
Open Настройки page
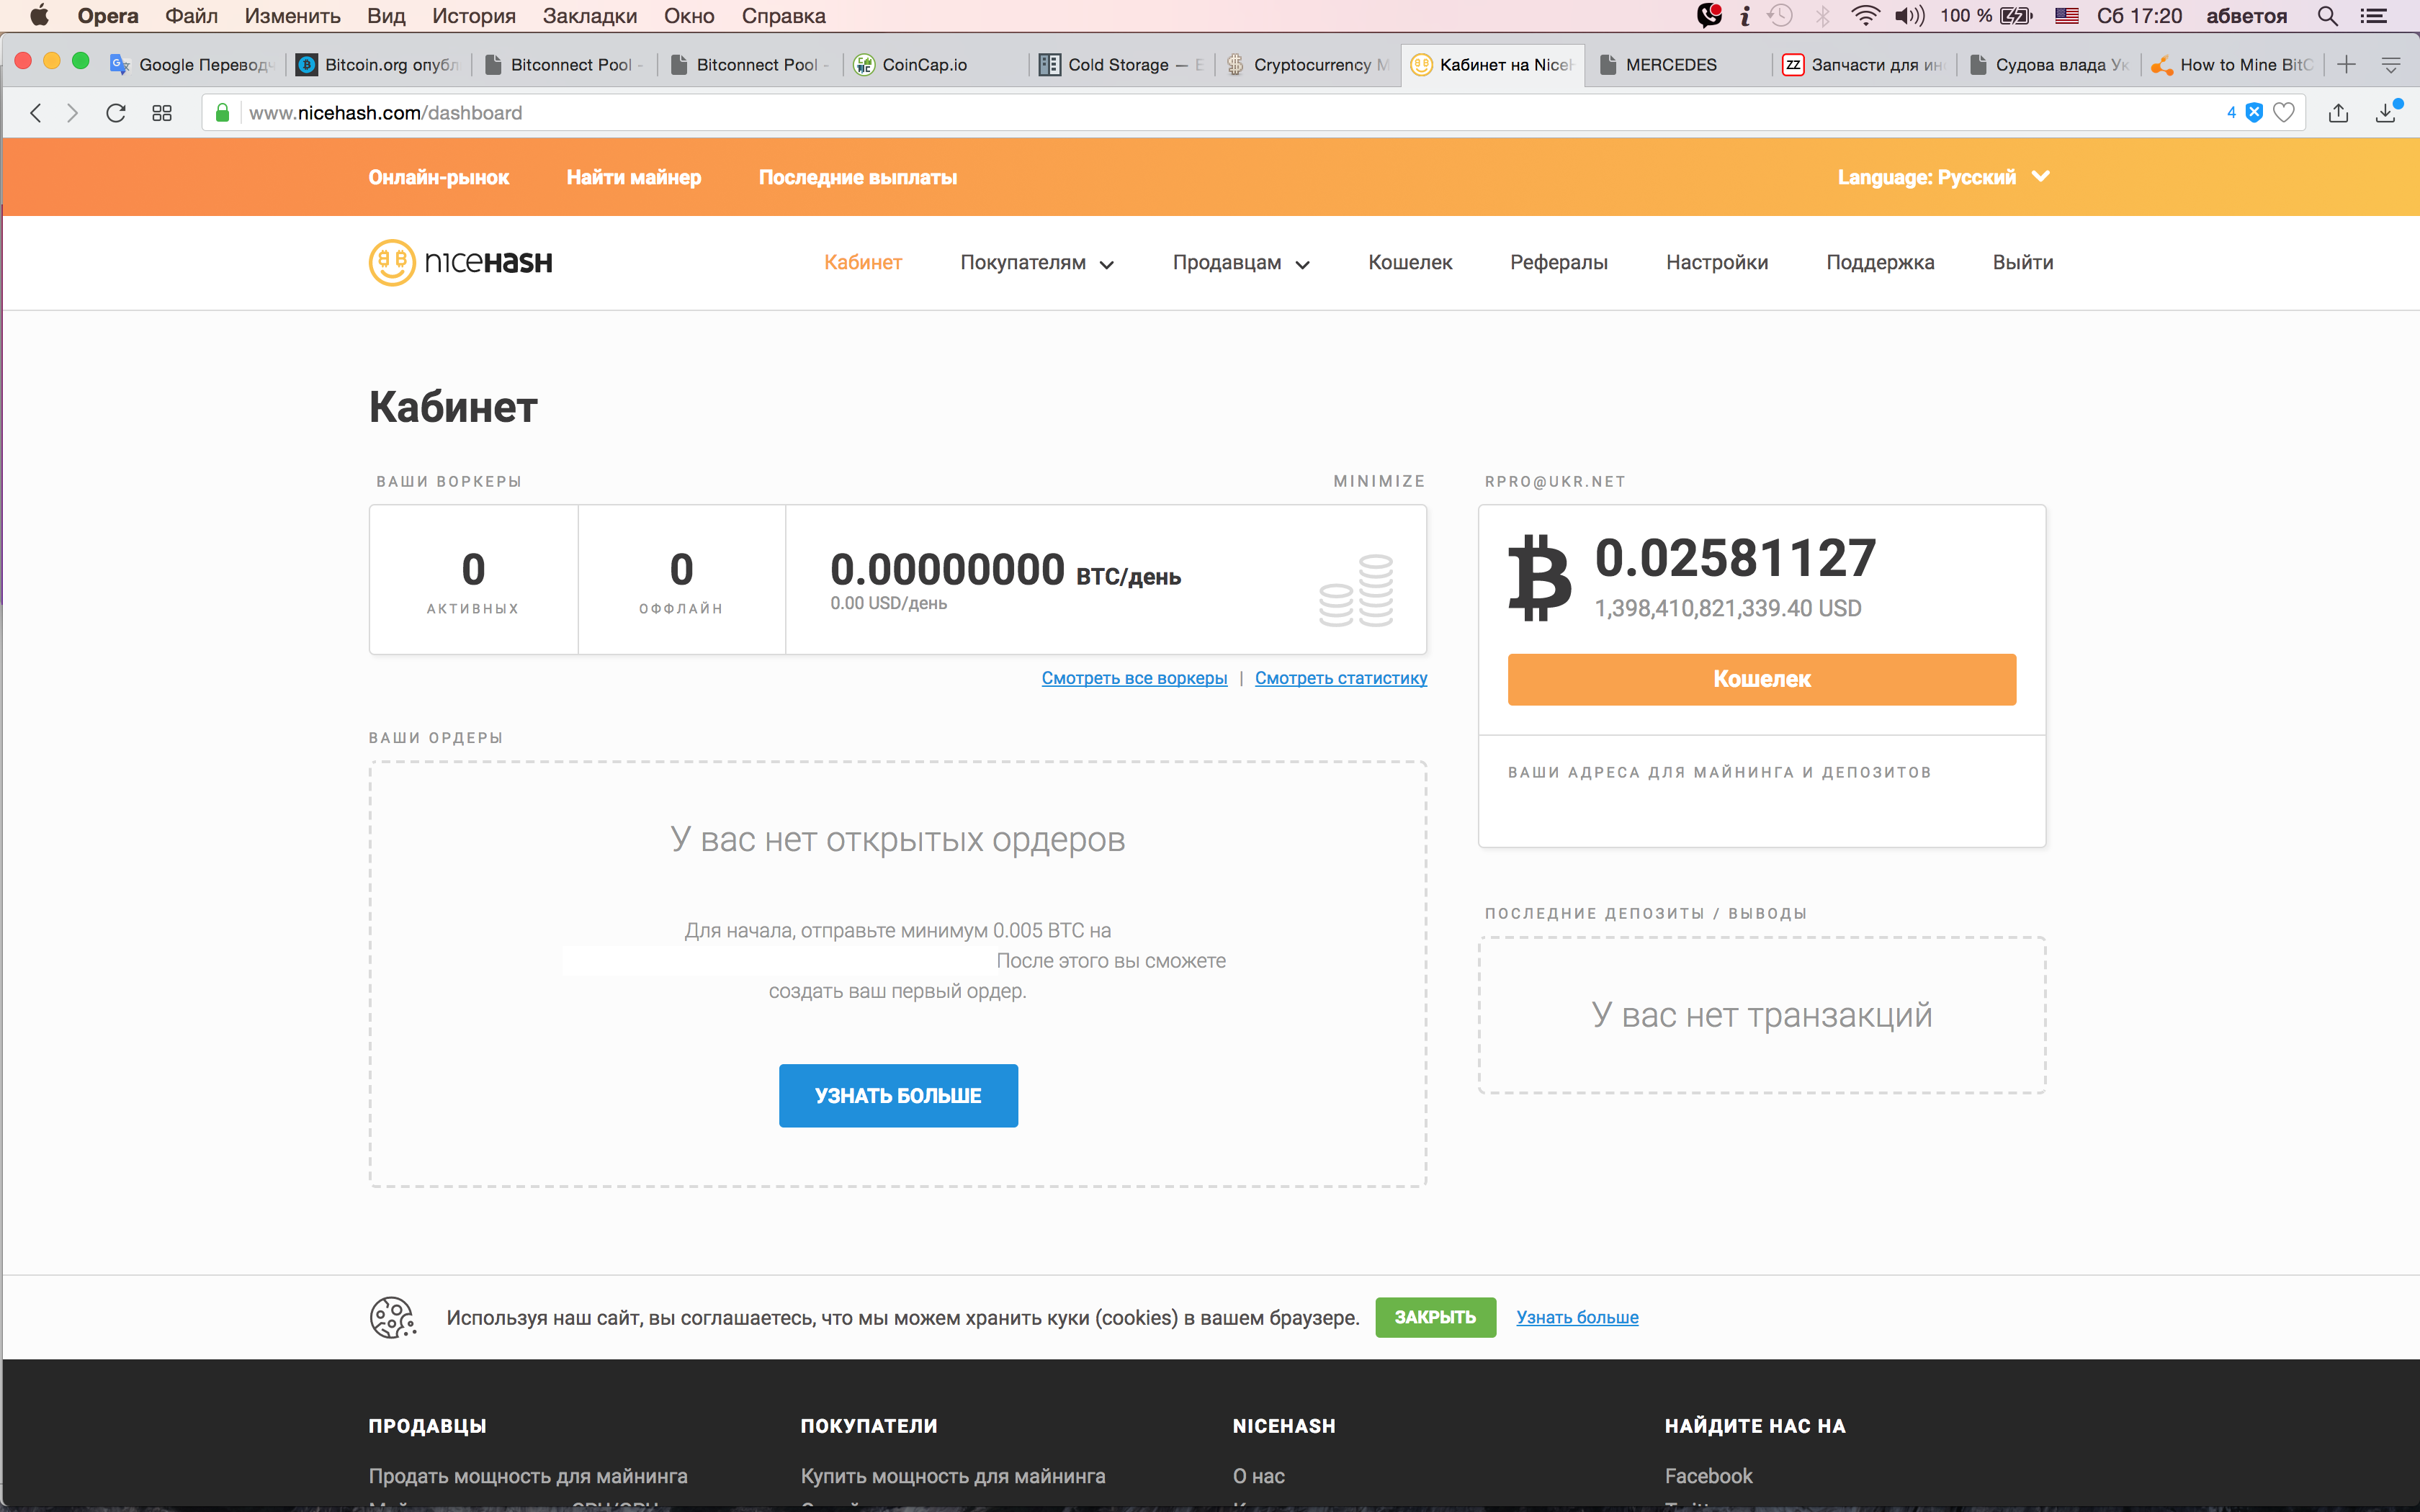pos(1717,262)
